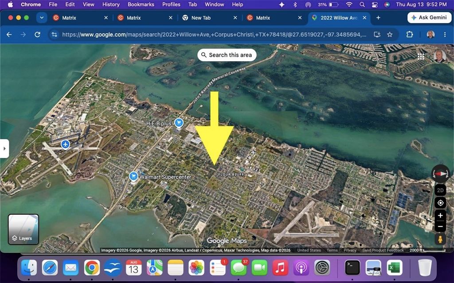Screen dimensions: 454x283
Task: Click the Walmart Supercenter cart marker
Action: click(133, 176)
